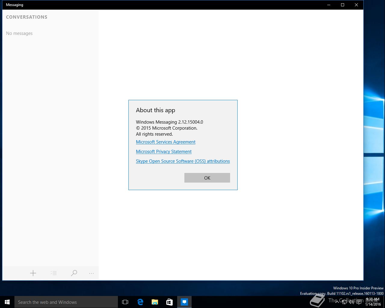The width and height of the screenshot is (385, 308).
Task: Open the search magnifier in Messaging
Action: pos(74,273)
